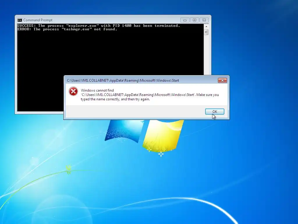Click the error dialog title bar path

(x=123, y=80)
